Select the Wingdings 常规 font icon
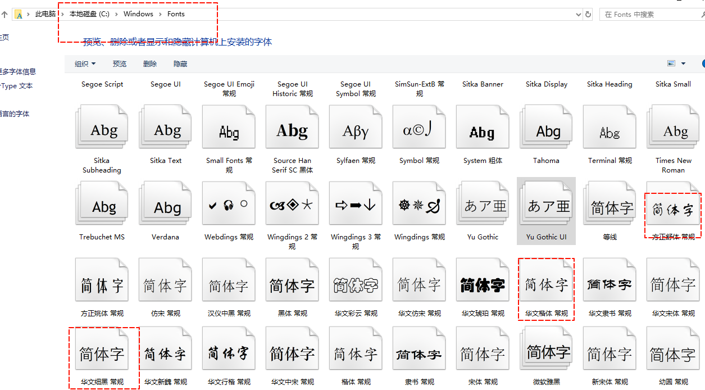Screen dimensions: 705x390 (x=419, y=203)
